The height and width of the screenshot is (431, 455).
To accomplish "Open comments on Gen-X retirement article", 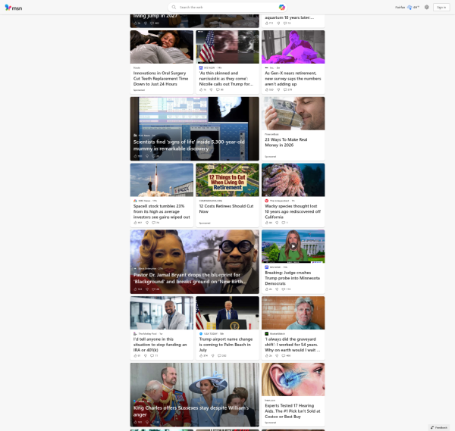I will click(x=287, y=89).
